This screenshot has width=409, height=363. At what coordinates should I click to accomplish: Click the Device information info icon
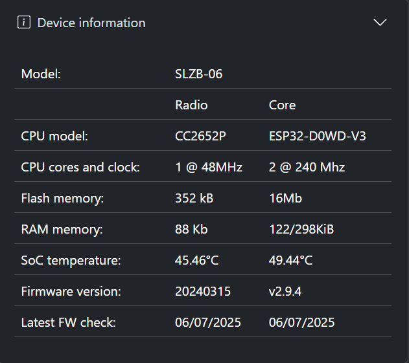[24, 22]
